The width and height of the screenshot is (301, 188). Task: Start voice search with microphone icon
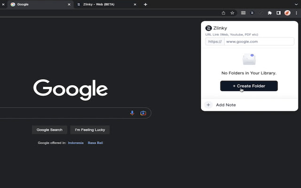[x=132, y=113]
